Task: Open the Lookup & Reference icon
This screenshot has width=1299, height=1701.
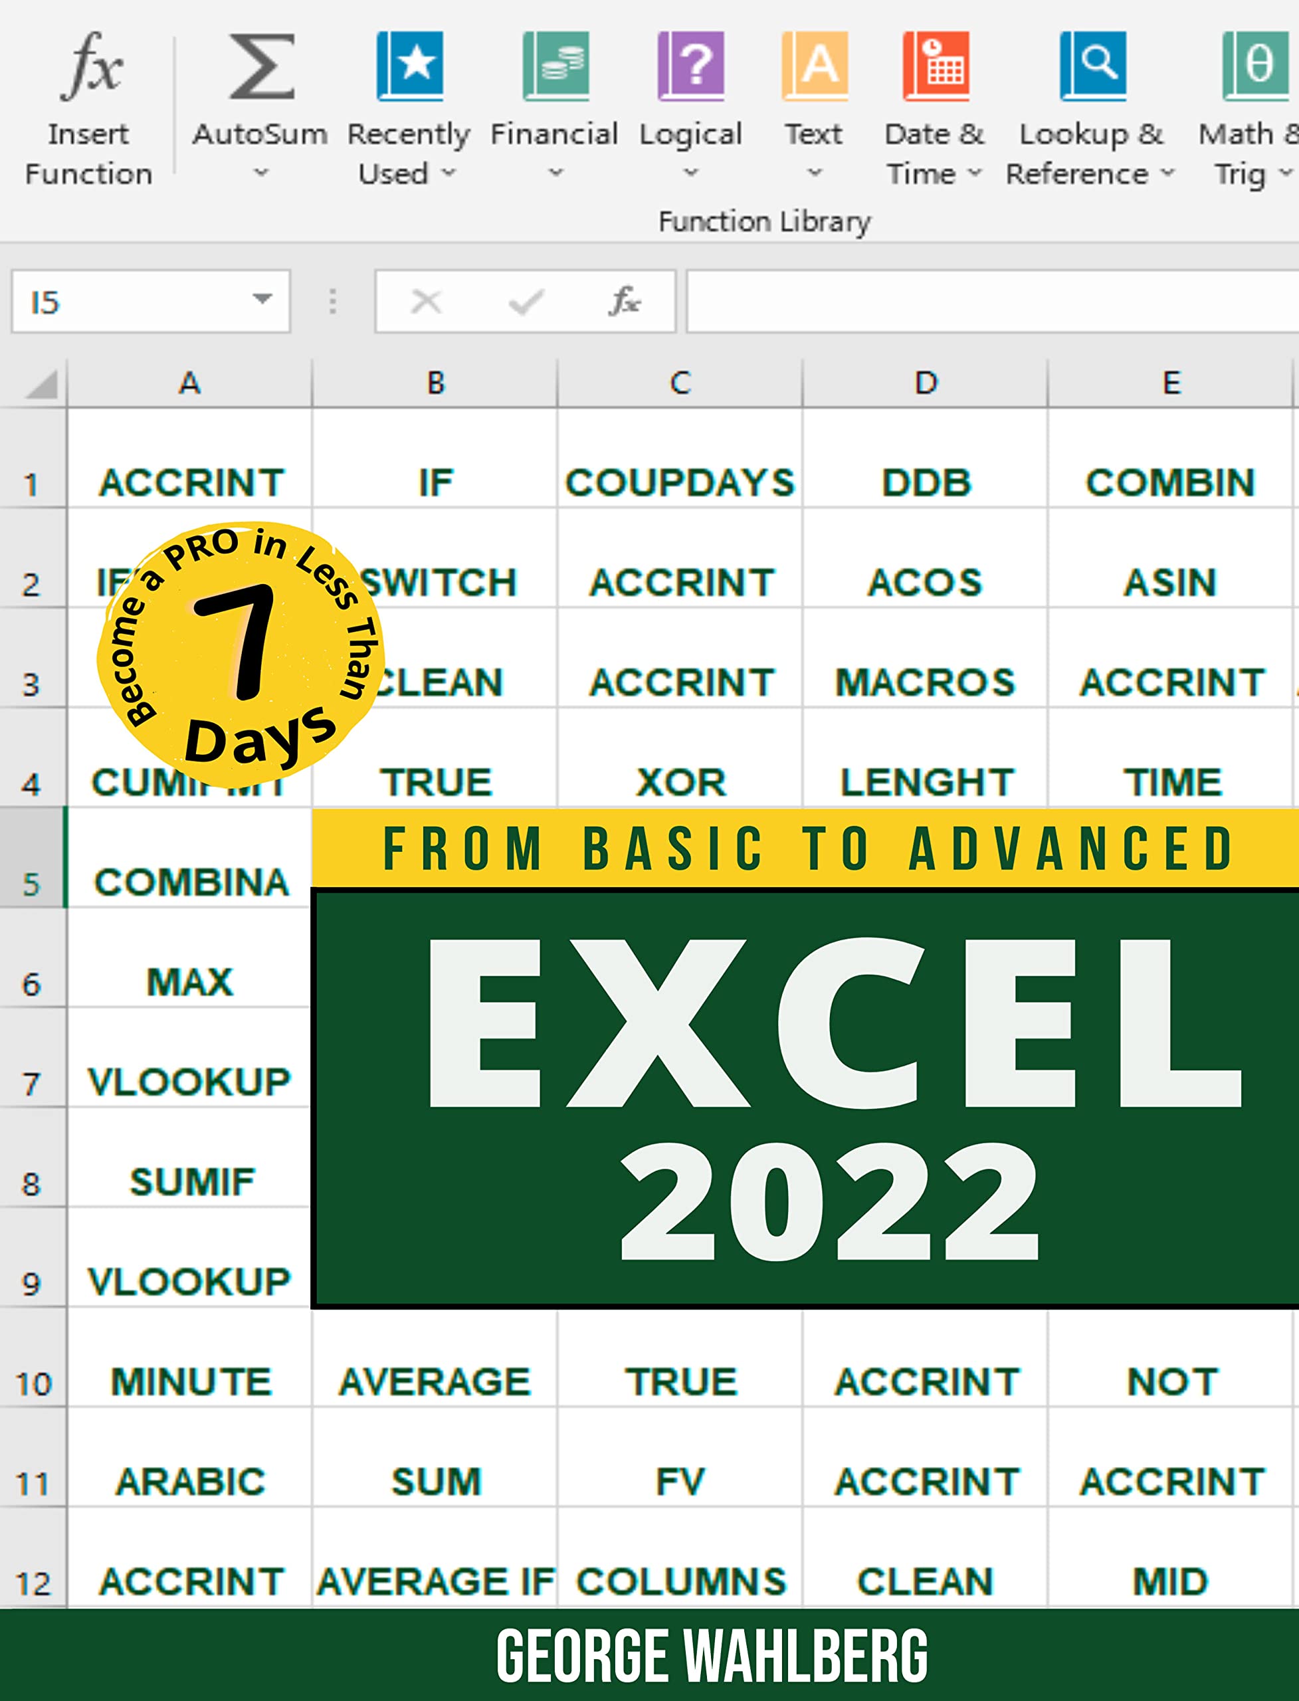Action: coord(1092,66)
